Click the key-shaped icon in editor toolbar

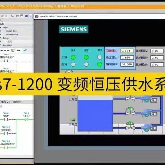click(12, 16)
